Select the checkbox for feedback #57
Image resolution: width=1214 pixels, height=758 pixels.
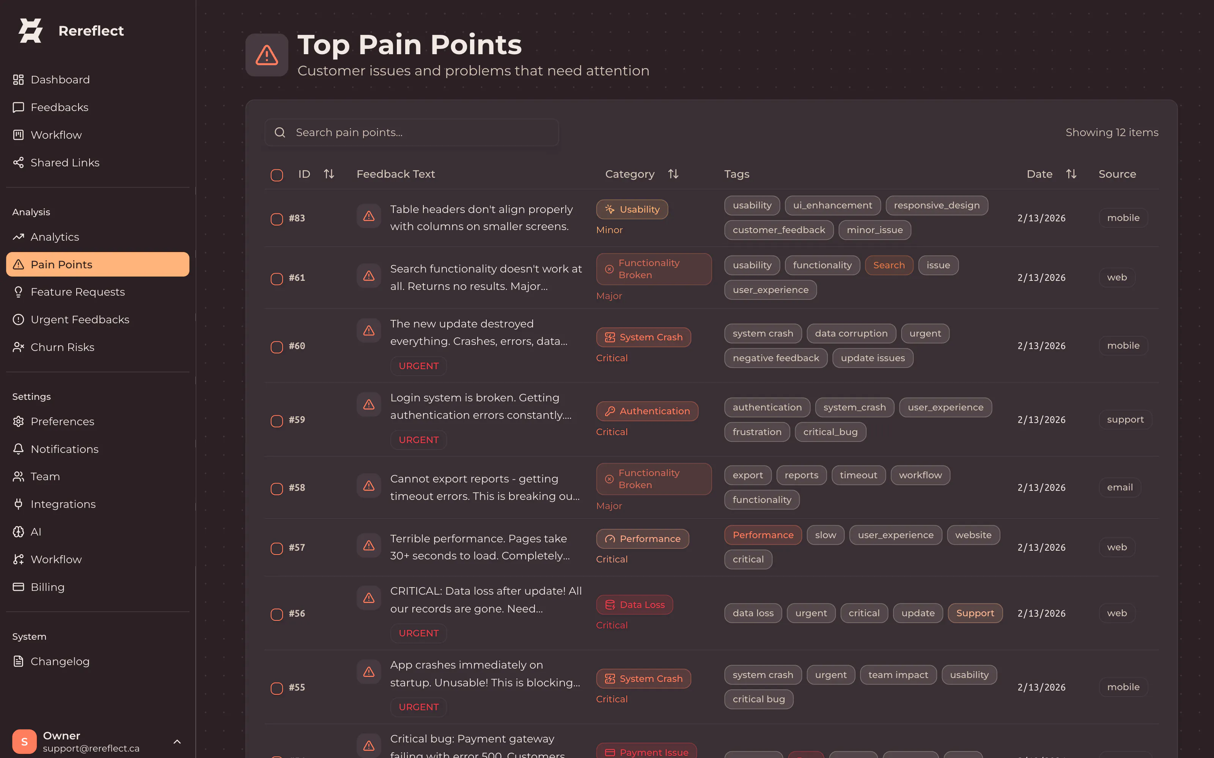(277, 548)
